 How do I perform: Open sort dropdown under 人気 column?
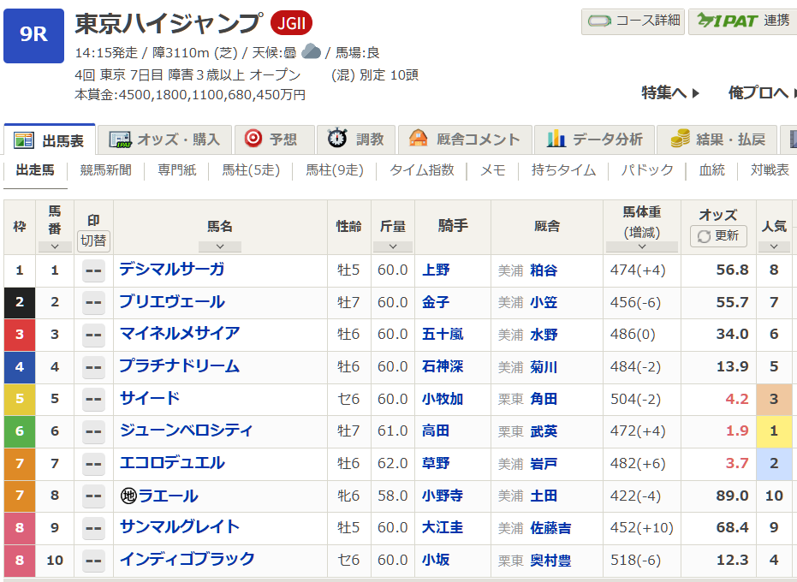774,246
